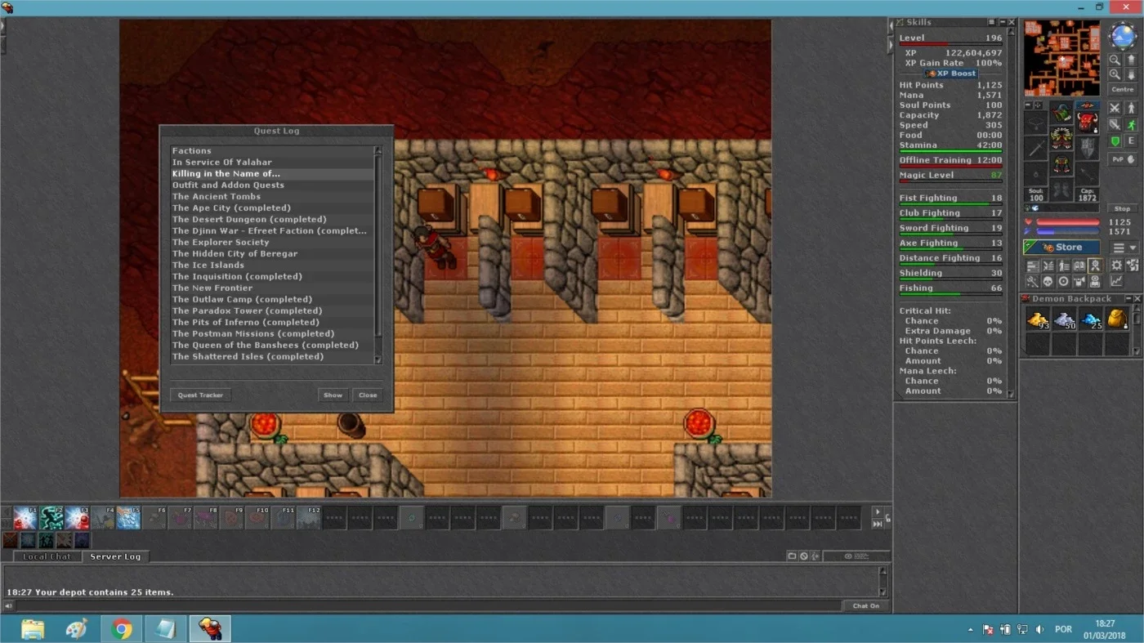
Task: Collapse equipment panel with minus button
Action: click(x=1027, y=105)
